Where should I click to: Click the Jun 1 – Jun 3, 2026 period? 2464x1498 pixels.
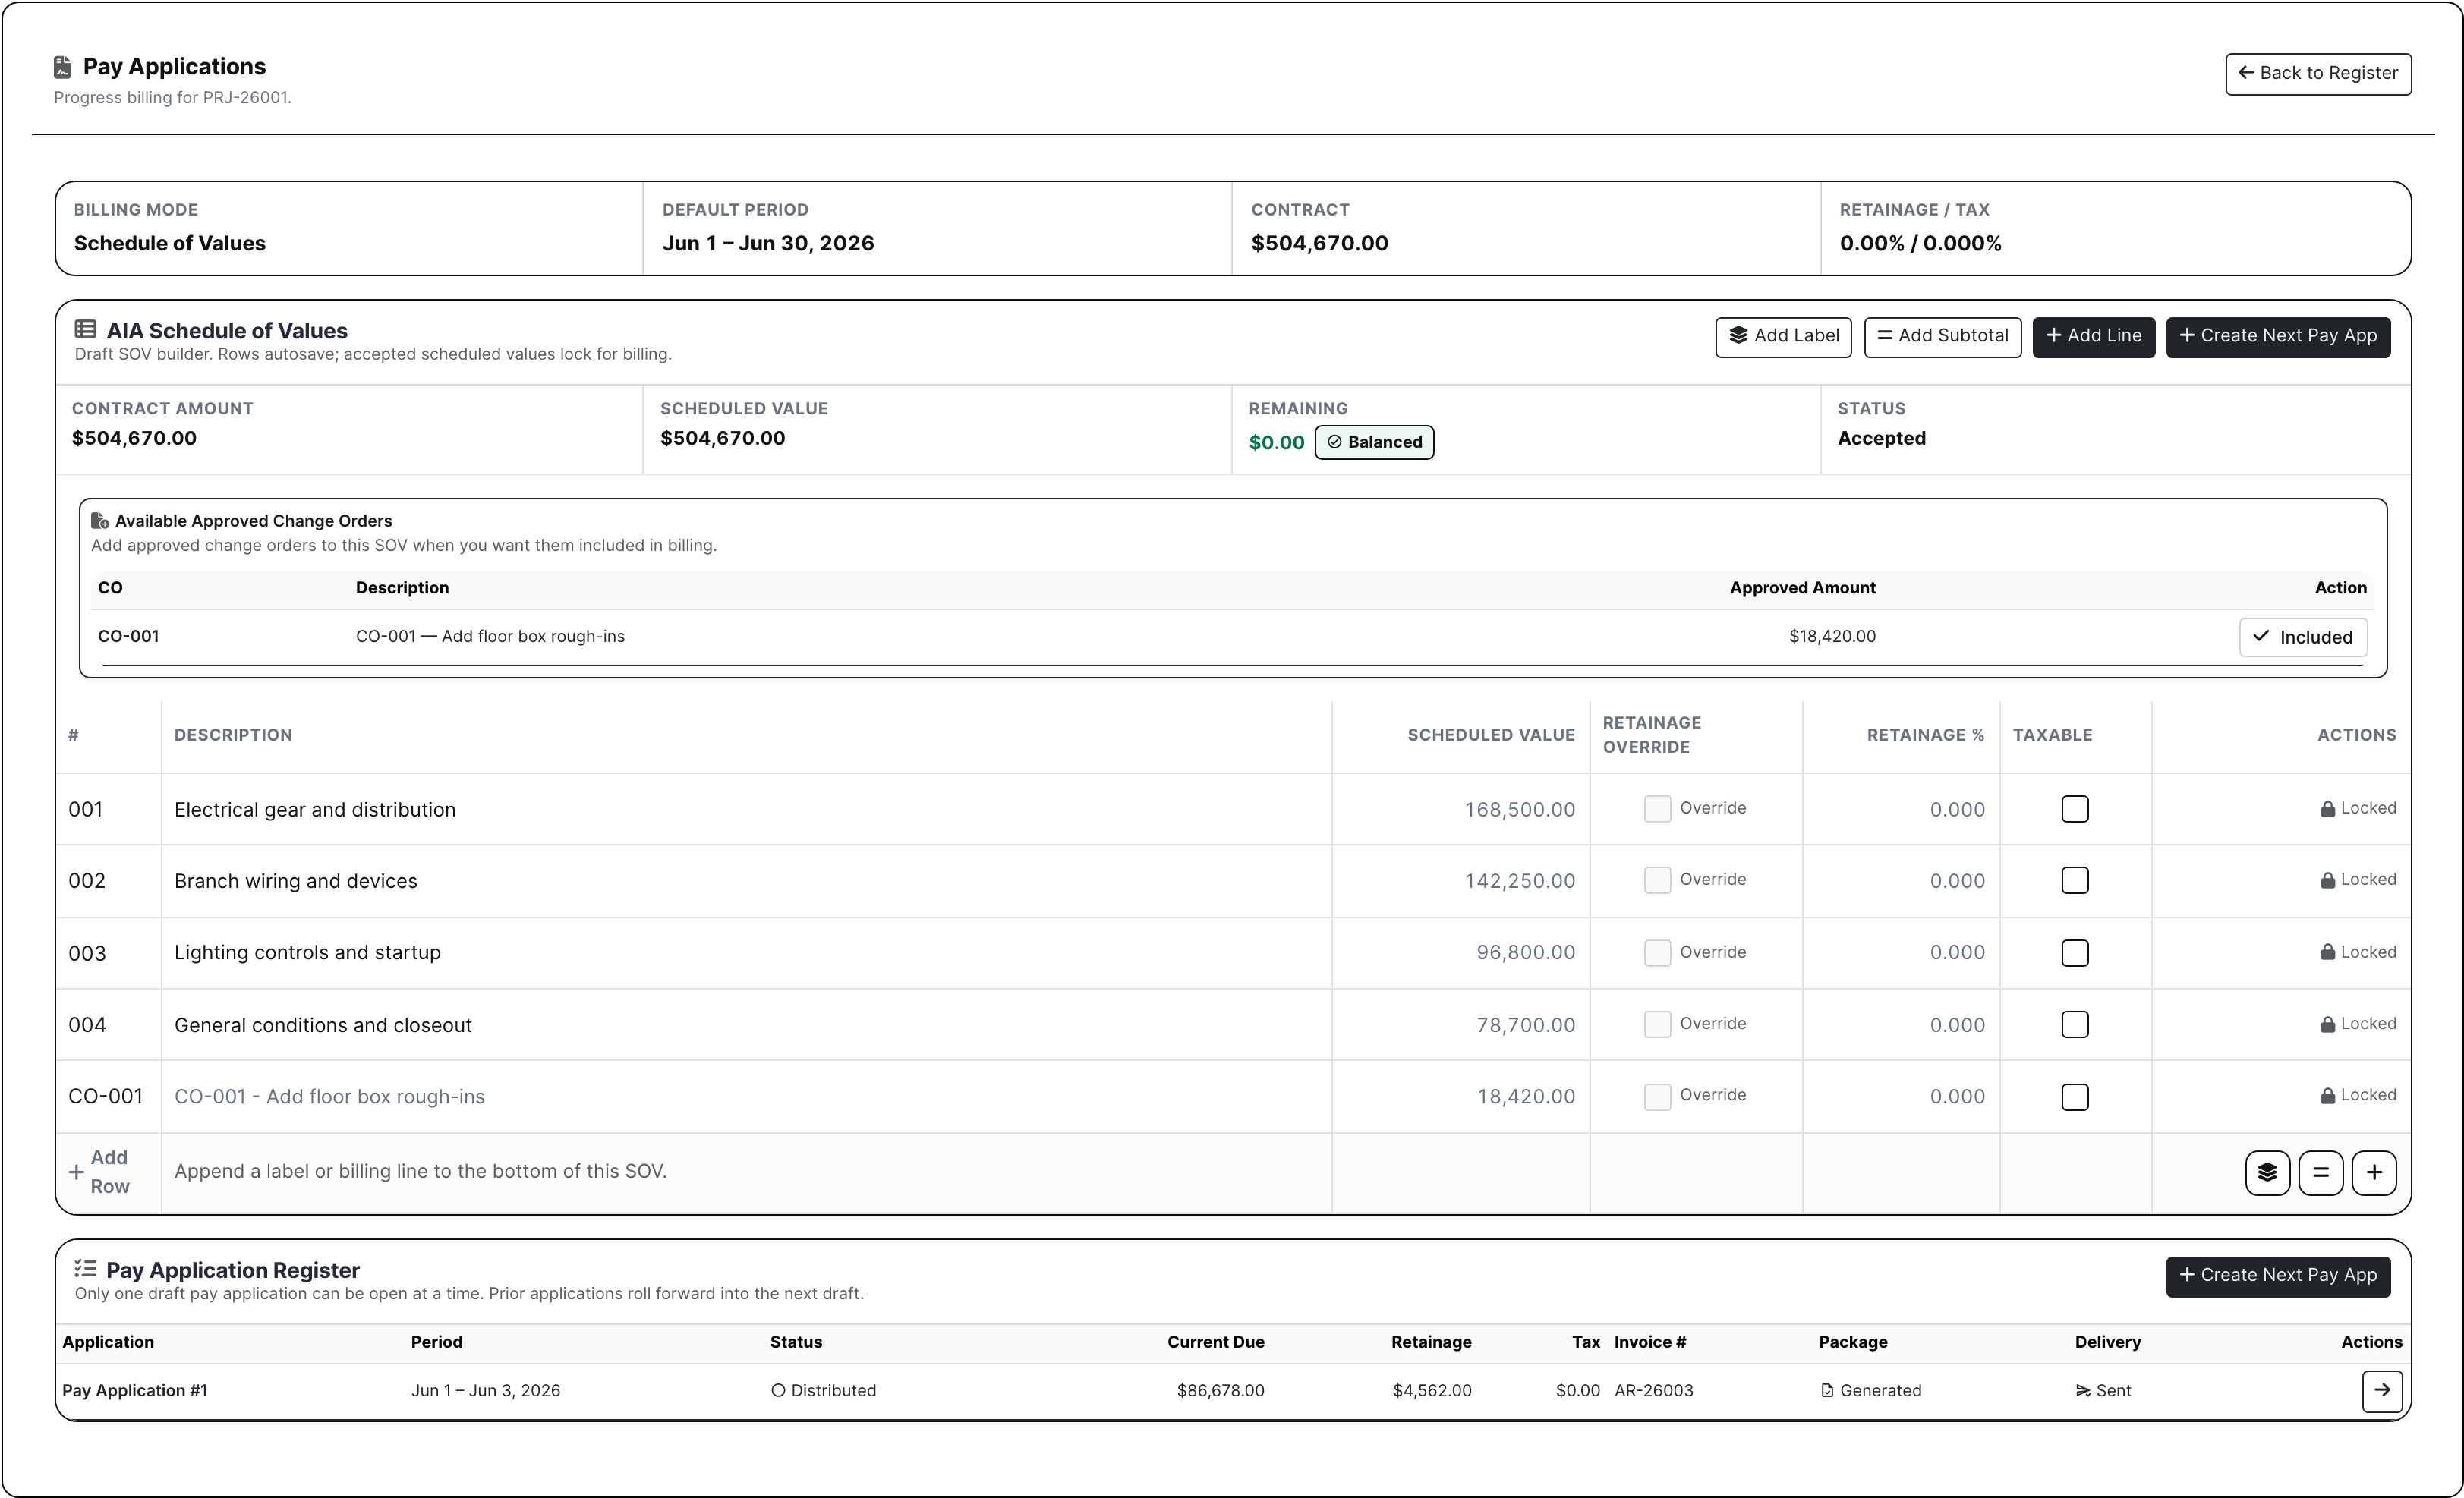(485, 1390)
